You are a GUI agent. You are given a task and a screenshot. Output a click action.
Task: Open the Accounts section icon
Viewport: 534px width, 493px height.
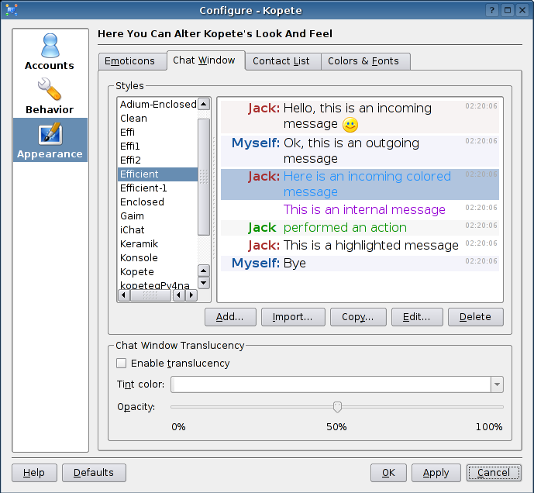click(50, 46)
